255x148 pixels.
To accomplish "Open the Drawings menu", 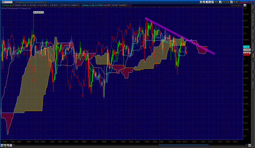I will point(226,2).
